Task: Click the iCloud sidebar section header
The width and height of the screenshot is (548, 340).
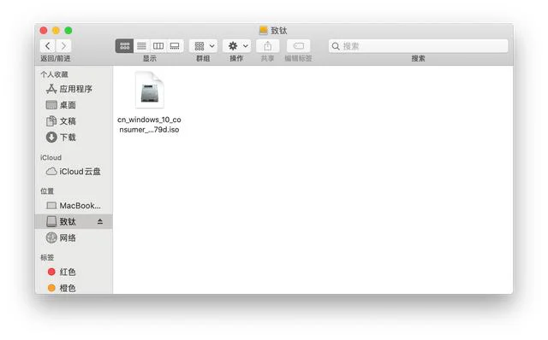Action: click(51, 158)
